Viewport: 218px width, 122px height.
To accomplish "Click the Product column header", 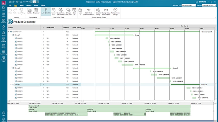I will (24, 27).
